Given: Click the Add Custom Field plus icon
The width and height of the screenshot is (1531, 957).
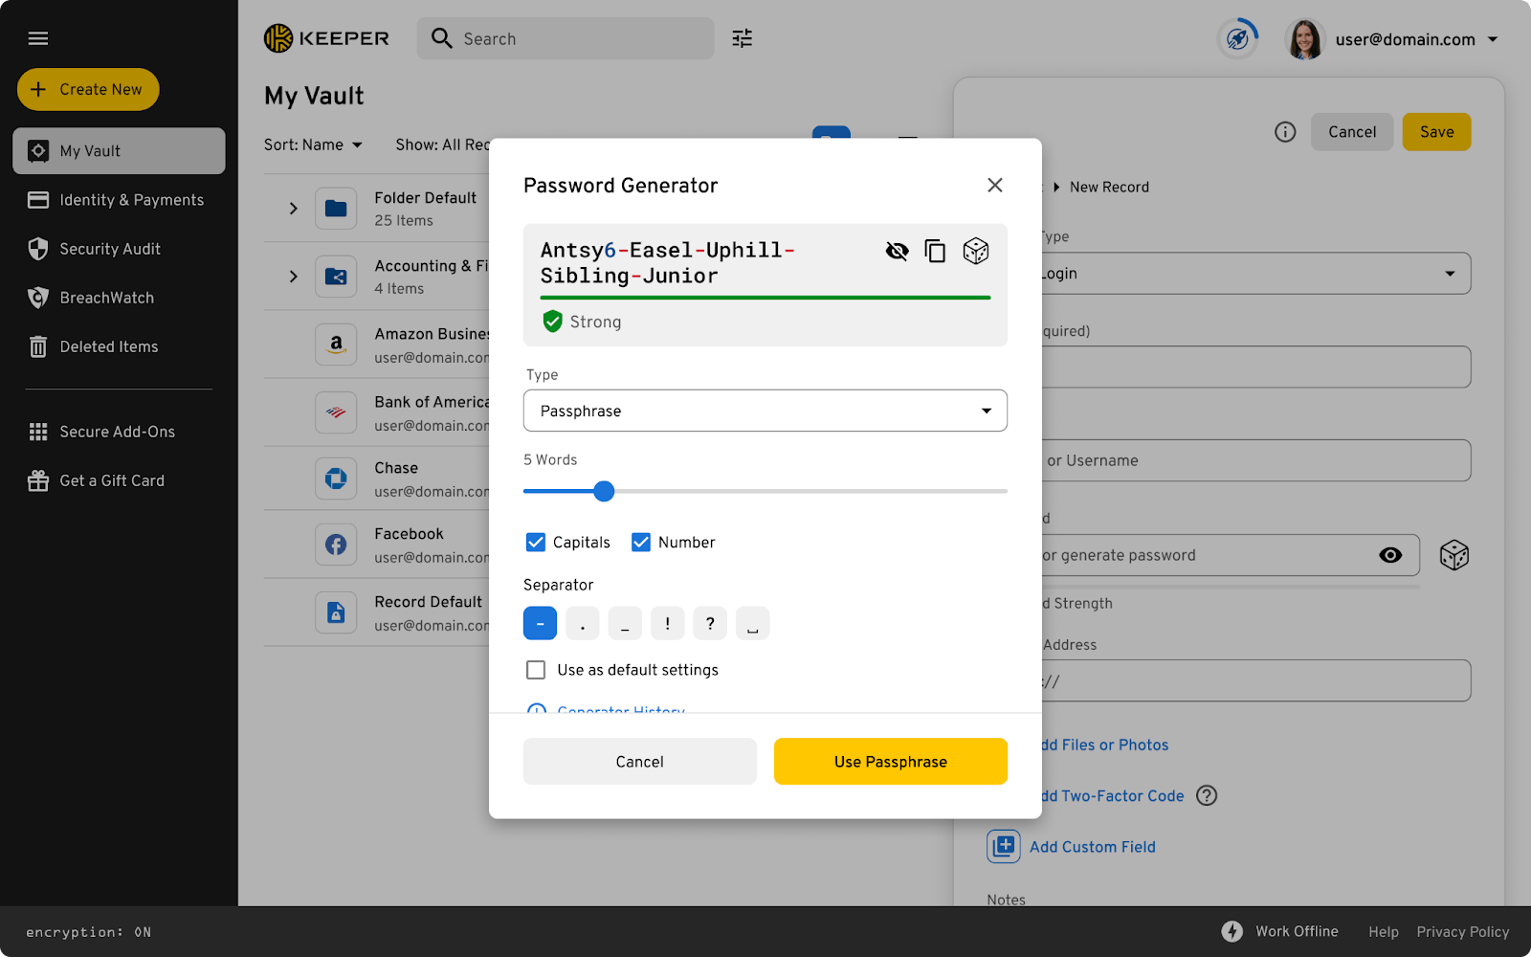Looking at the screenshot, I should pos(1004,846).
